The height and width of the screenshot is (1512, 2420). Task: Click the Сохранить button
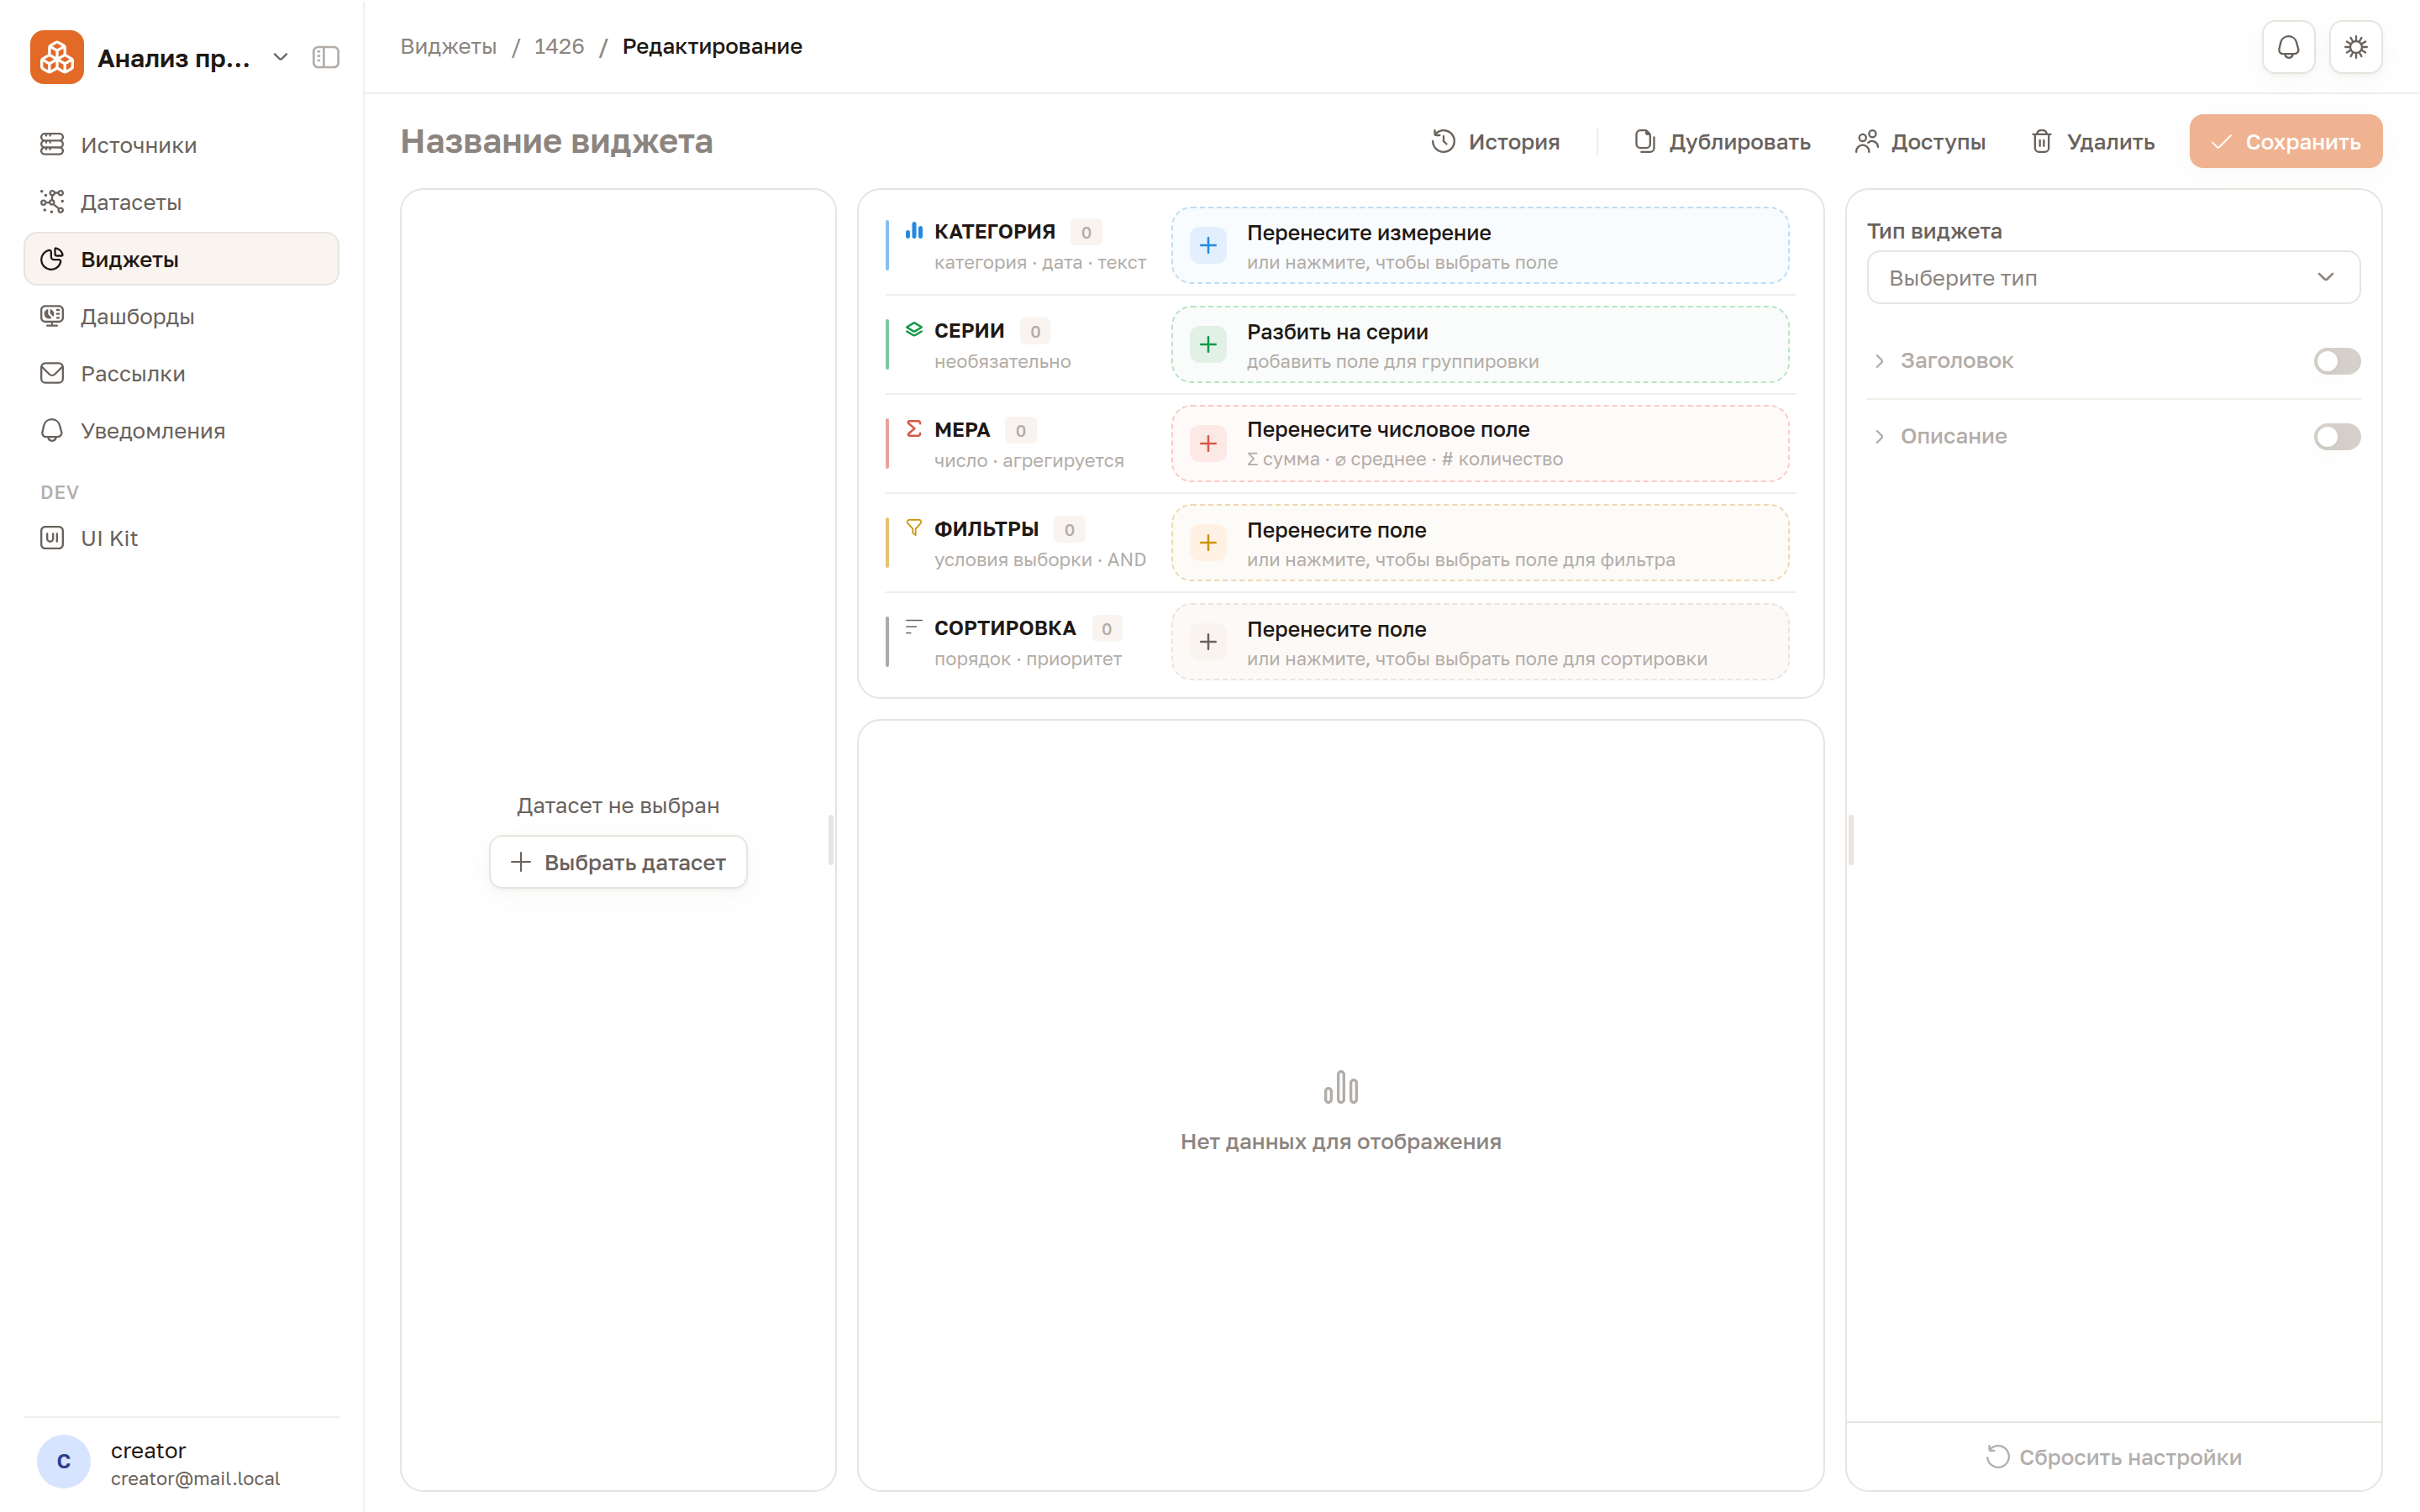[x=2285, y=141]
